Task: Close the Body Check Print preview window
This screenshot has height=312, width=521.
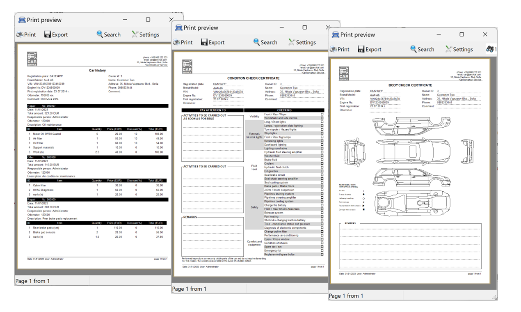Action: pyautogui.click(x=485, y=34)
